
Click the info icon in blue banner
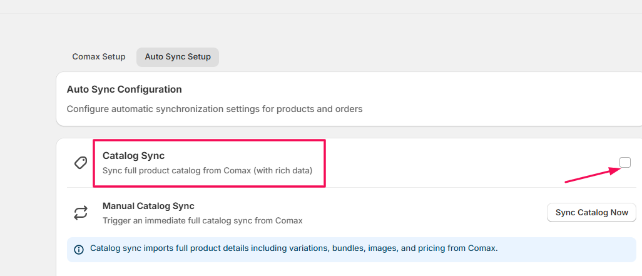pyautogui.click(x=79, y=249)
